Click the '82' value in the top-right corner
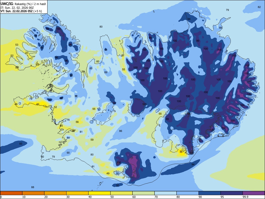Viewport: 265px width, 199px height. pos(259,7)
